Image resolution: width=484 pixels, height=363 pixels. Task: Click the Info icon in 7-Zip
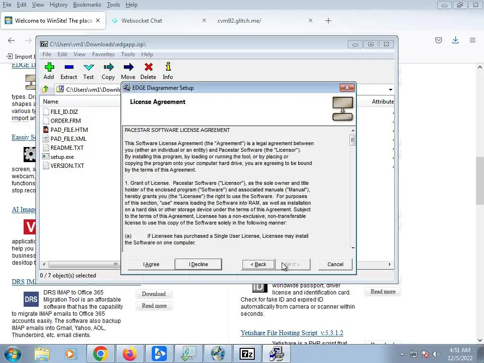coord(168,71)
